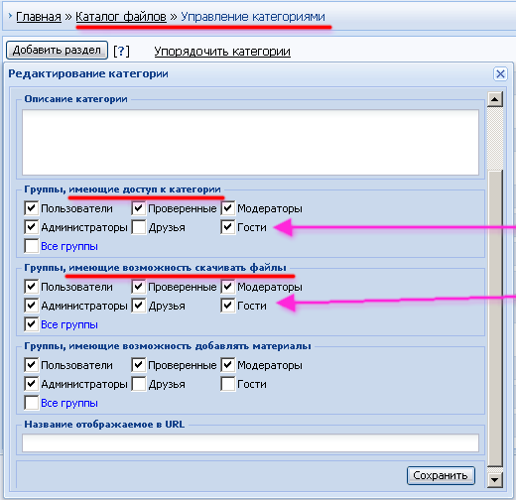Go to Главная breadcrumb link
Image resolution: width=516 pixels, height=500 pixels.
39,17
